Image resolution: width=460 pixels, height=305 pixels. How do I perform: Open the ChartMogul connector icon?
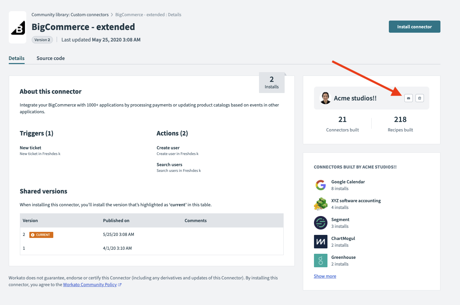(x=320, y=242)
